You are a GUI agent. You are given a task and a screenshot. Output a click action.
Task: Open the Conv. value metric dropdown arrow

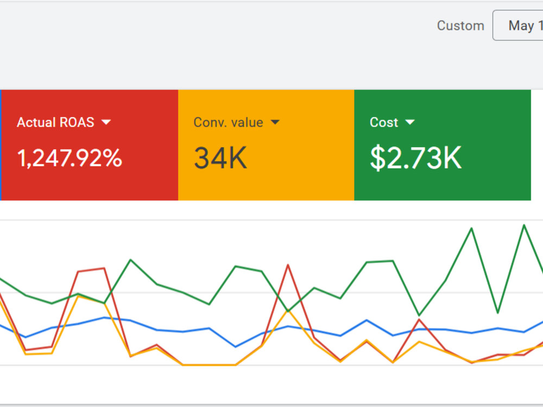tap(275, 122)
